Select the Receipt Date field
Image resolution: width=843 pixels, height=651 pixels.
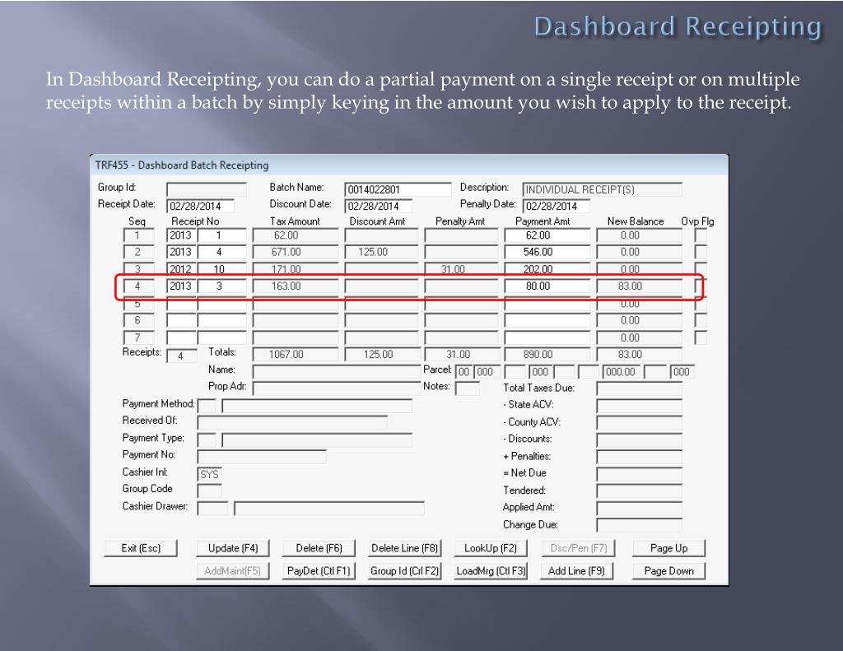click(x=201, y=206)
